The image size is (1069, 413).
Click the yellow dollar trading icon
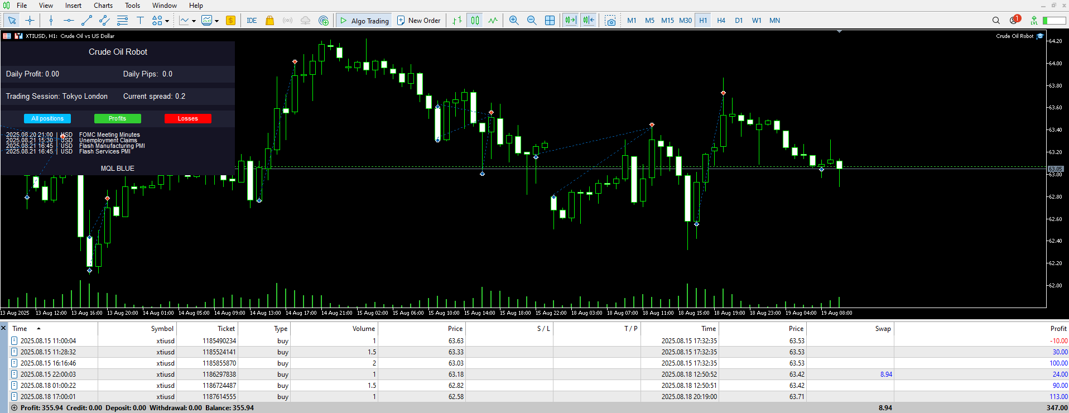coord(230,21)
